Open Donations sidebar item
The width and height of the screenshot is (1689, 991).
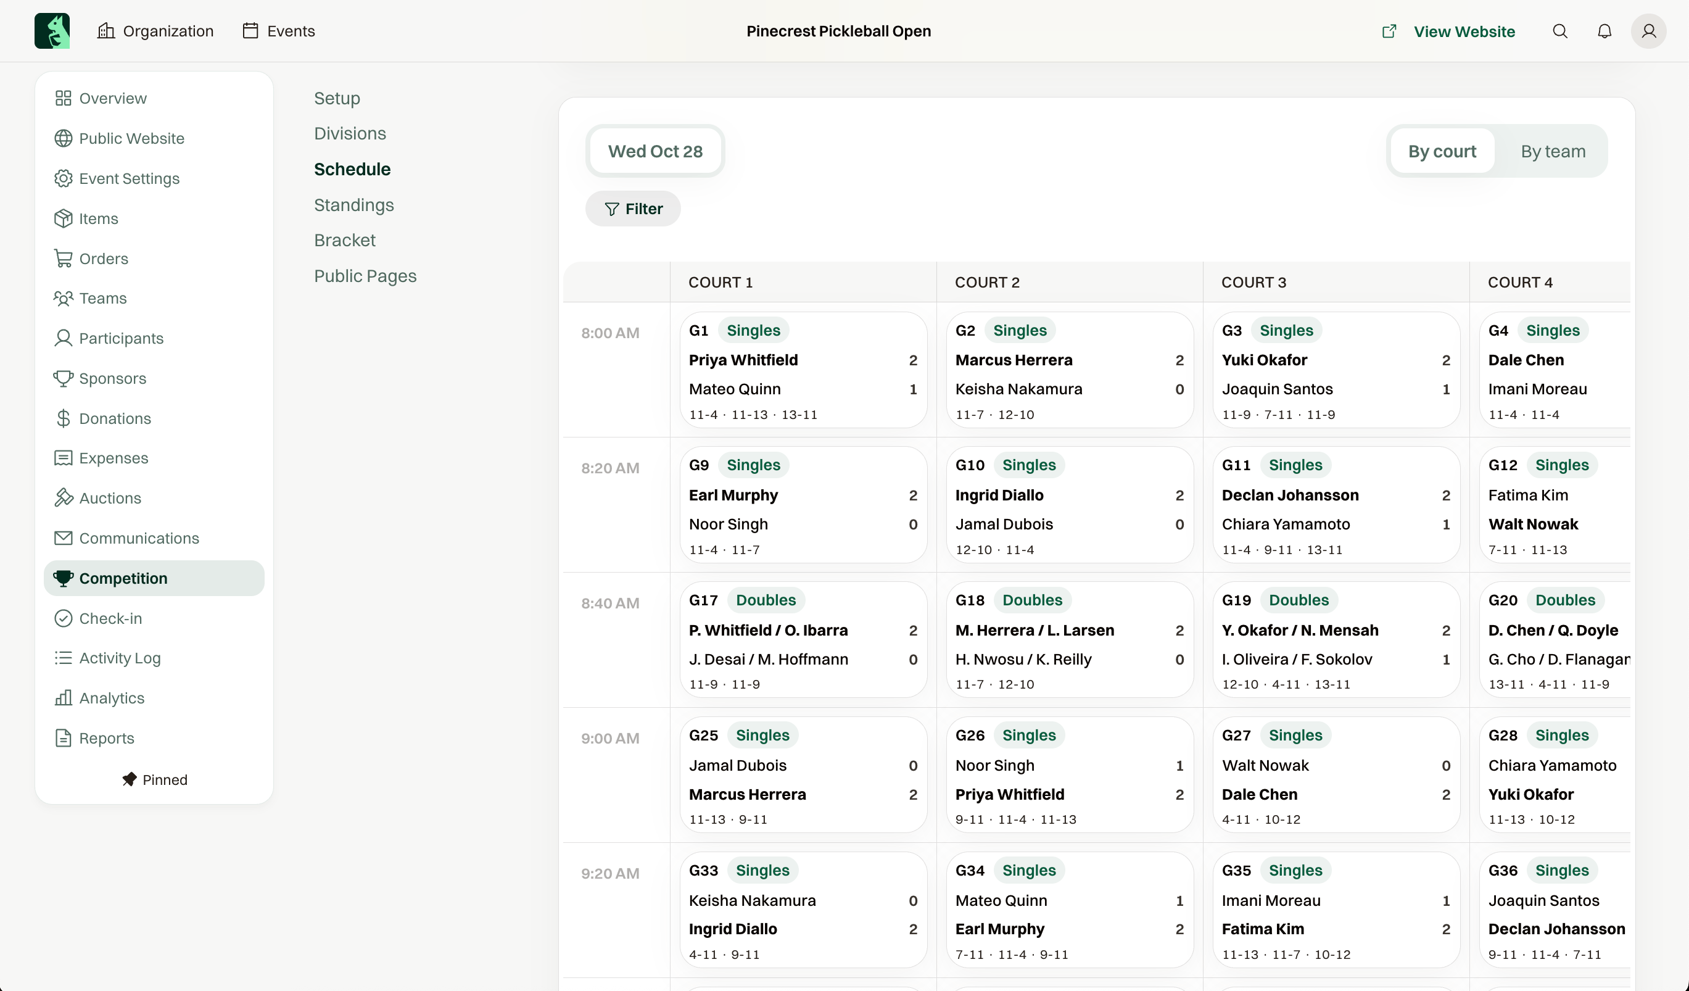(154, 418)
